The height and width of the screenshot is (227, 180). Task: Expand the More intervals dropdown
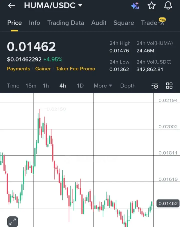tap(103, 86)
